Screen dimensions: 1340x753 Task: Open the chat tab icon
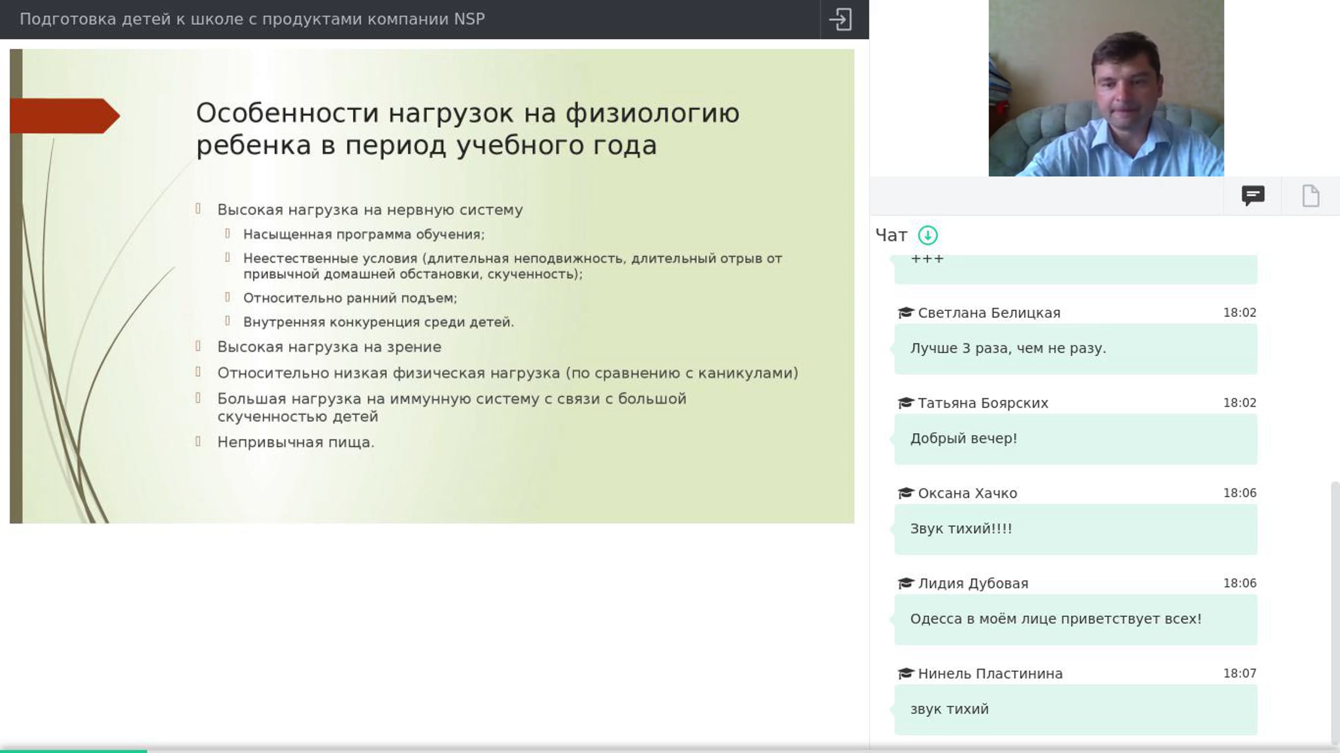(x=1253, y=196)
